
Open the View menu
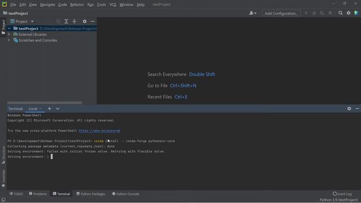click(33, 5)
